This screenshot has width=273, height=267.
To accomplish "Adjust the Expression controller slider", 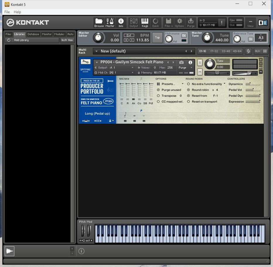I will point(253,101).
